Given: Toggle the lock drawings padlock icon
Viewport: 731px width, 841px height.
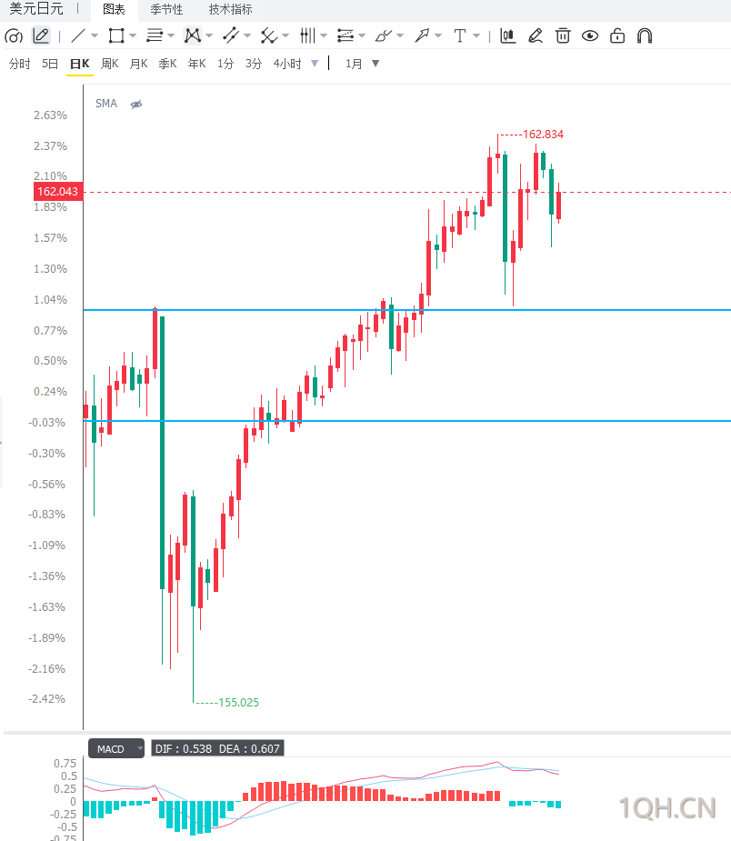Looking at the screenshot, I should [617, 36].
